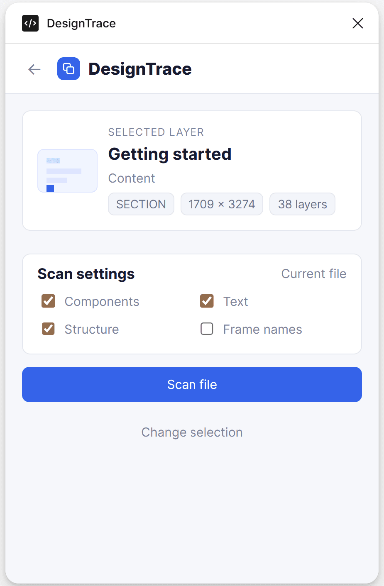Image resolution: width=384 pixels, height=586 pixels.
Task: Open the Current file scope selector
Action: point(314,274)
